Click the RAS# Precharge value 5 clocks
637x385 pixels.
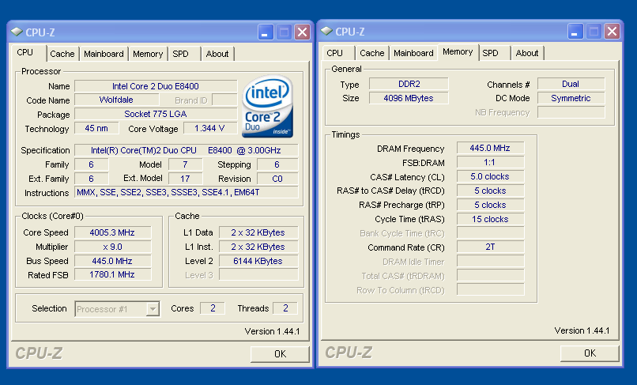[490, 205]
